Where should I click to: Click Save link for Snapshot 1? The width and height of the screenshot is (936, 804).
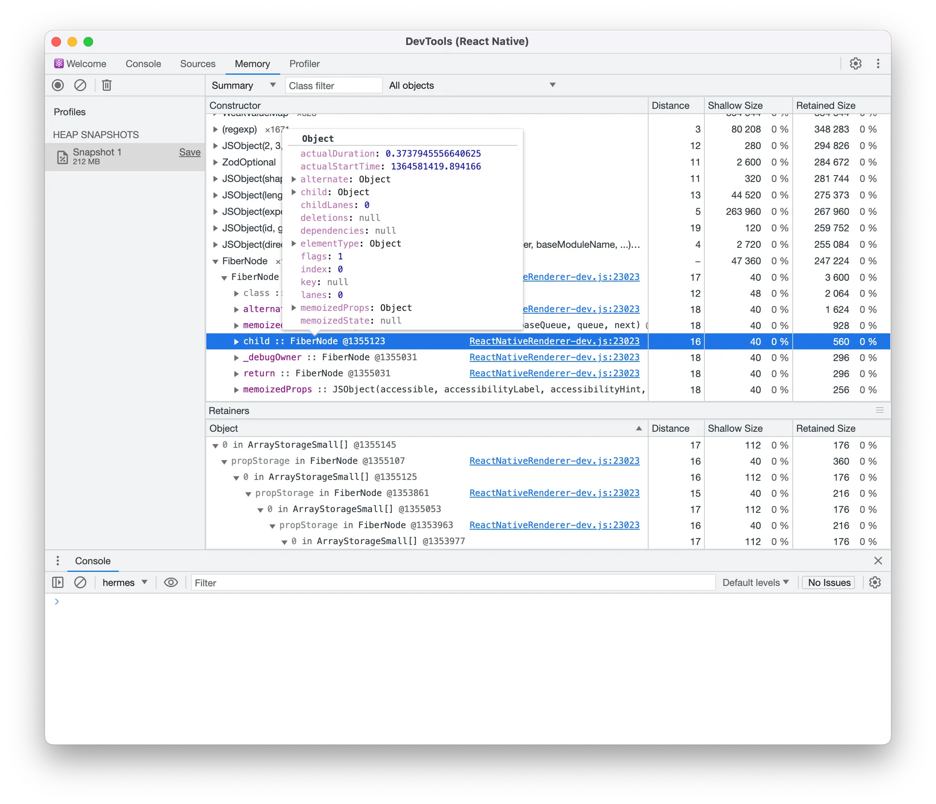190,152
